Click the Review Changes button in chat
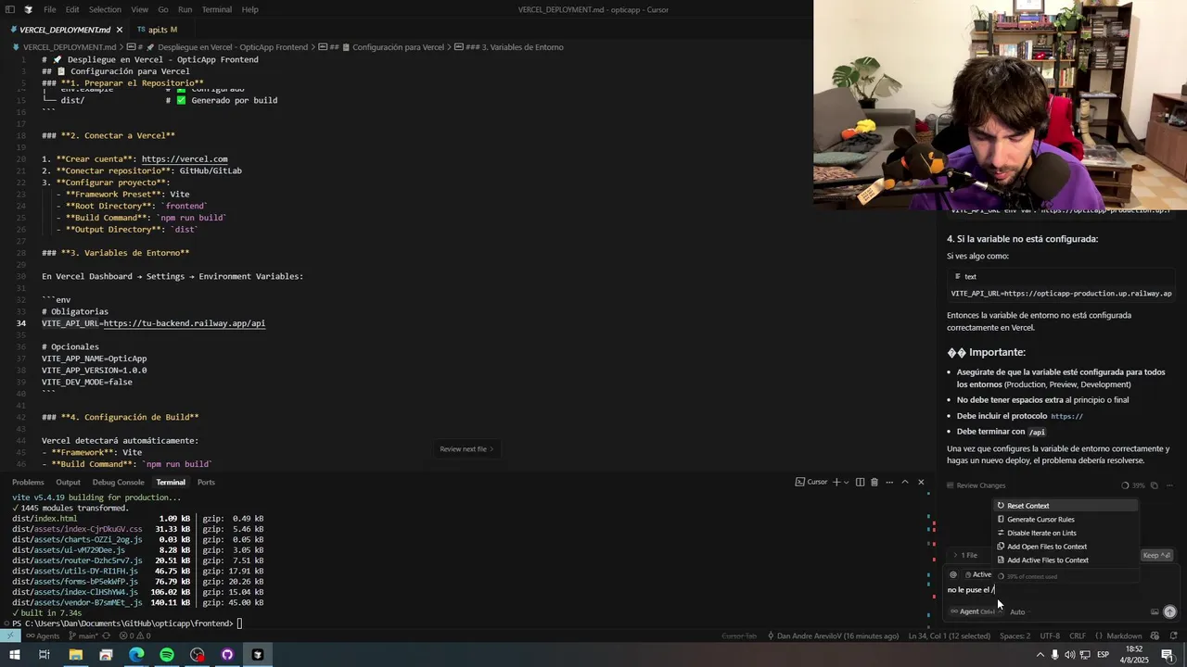 (976, 485)
